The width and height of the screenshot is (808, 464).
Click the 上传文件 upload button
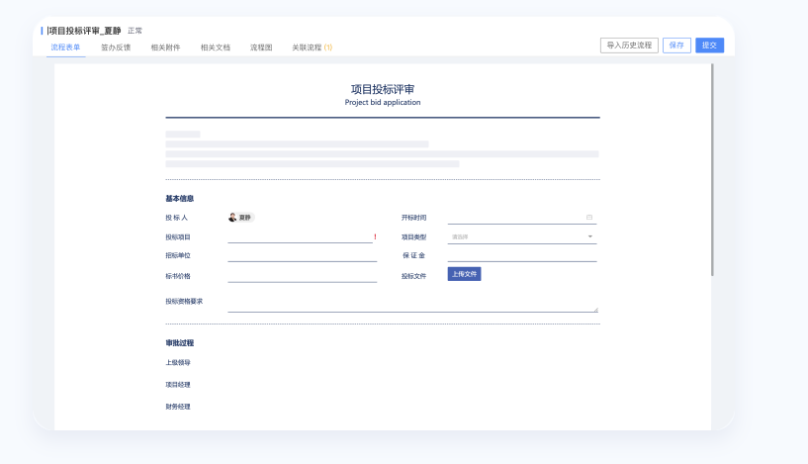point(464,274)
